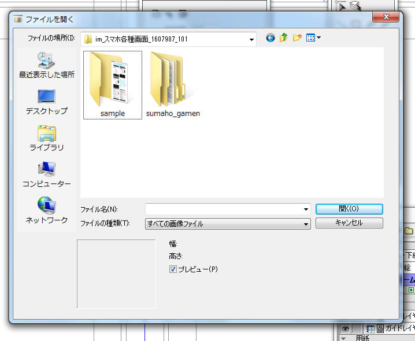415x341 pixels.
Task: Select ネットワーク in the places bar
Action: [47, 211]
